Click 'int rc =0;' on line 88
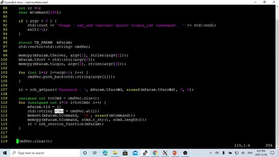The width and height of the screenshot is (279, 157). 30,8
